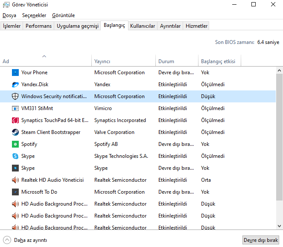The width and height of the screenshot is (283, 247).
Task: Click the Microsoft To Do icon
Action: (x=15, y=192)
